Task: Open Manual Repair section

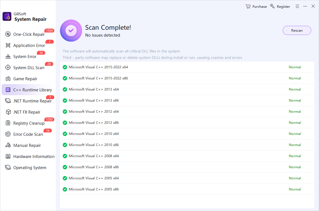Action: coord(28,145)
